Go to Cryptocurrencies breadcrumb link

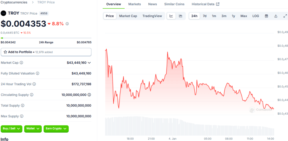[x=14, y=2]
